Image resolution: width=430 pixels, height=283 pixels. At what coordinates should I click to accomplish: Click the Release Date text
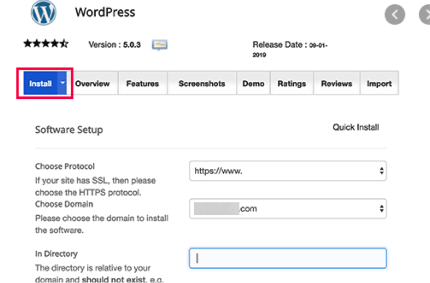click(x=290, y=49)
